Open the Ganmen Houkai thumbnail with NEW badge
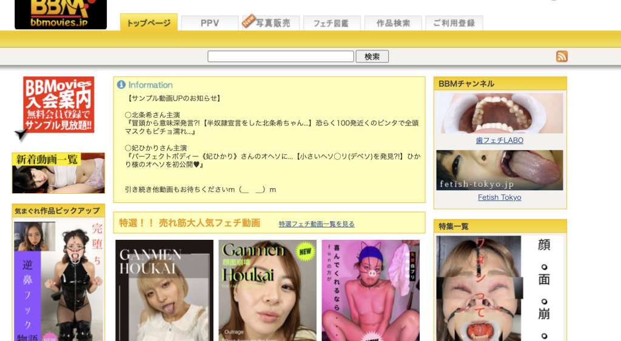 point(267,290)
